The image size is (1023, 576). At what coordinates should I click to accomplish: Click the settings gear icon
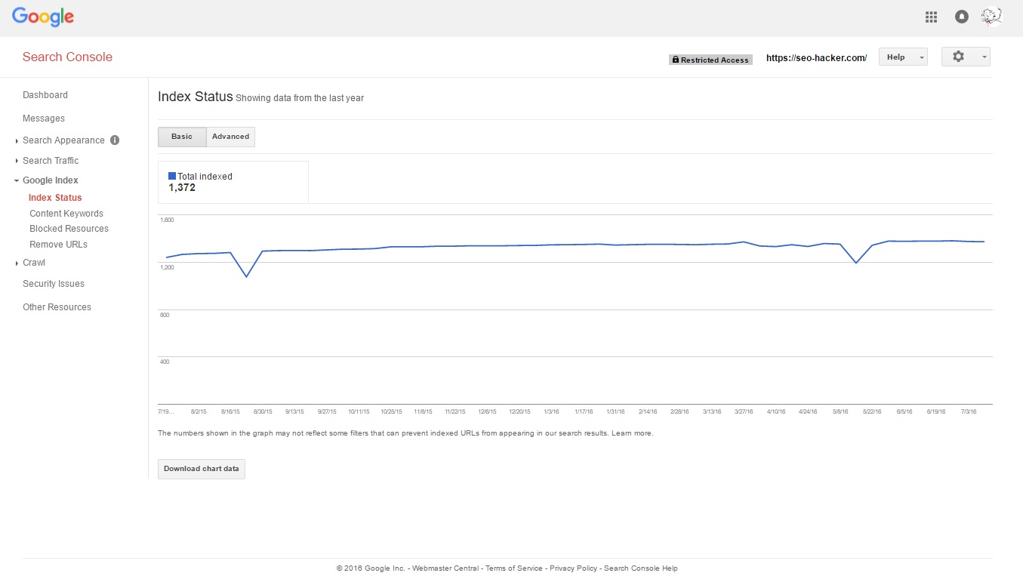[958, 57]
